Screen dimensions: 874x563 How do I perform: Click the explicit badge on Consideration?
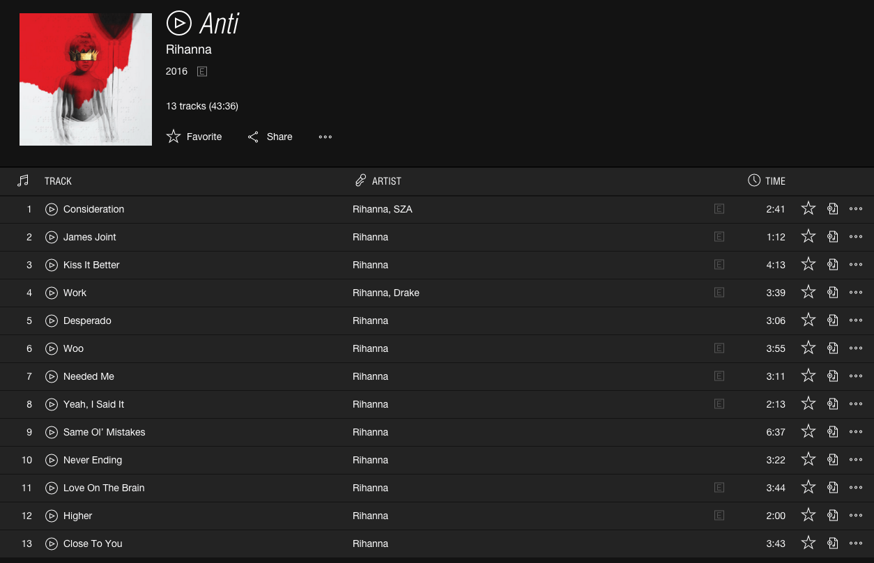pyautogui.click(x=719, y=208)
